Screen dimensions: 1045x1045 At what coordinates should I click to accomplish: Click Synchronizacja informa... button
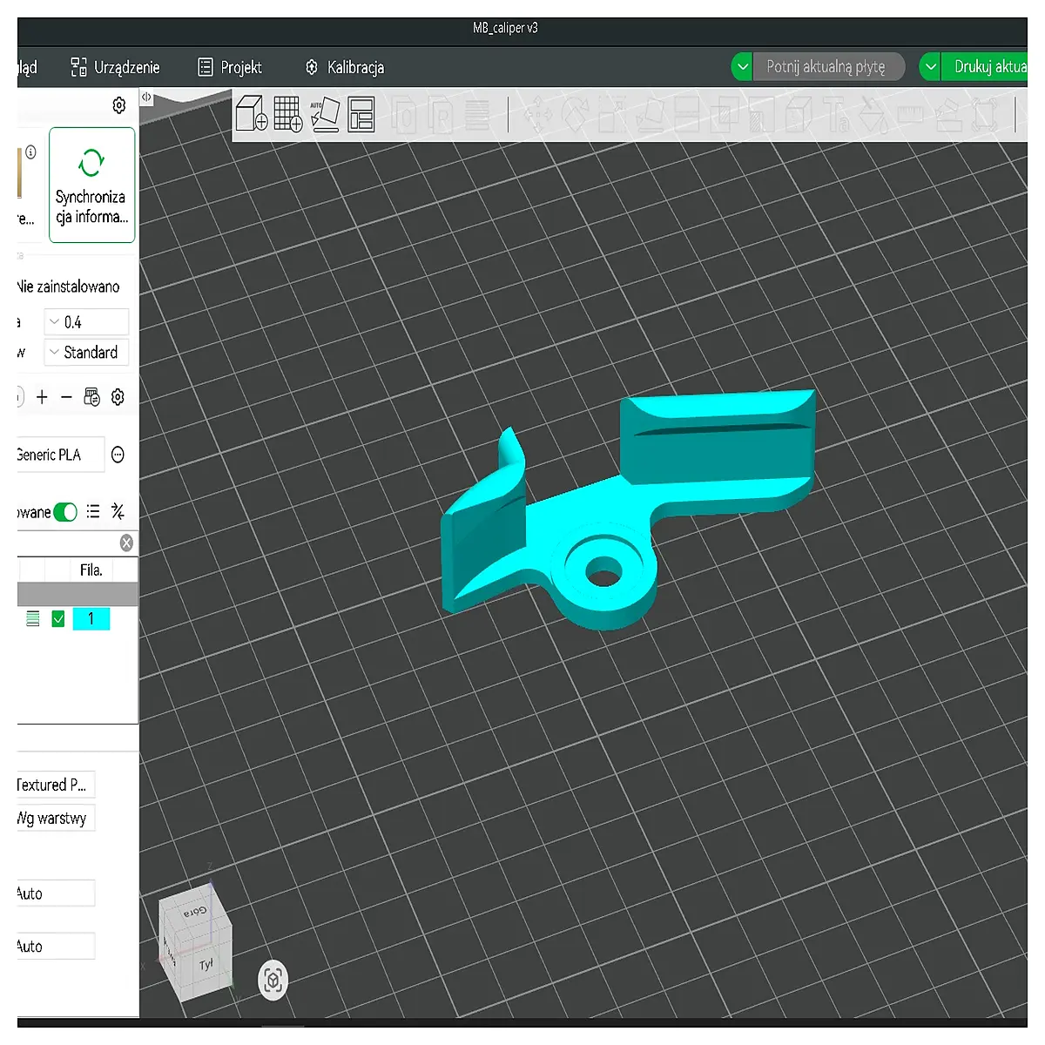[92, 185]
